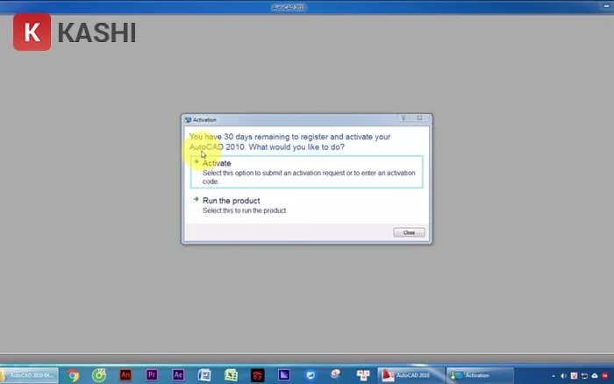Viewport: 614px width, 384px height.
Task: Open the blue round taskbar app icon
Action: pos(311,375)
